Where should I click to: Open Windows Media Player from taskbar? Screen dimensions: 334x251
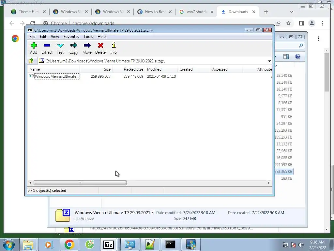point(49,244)
